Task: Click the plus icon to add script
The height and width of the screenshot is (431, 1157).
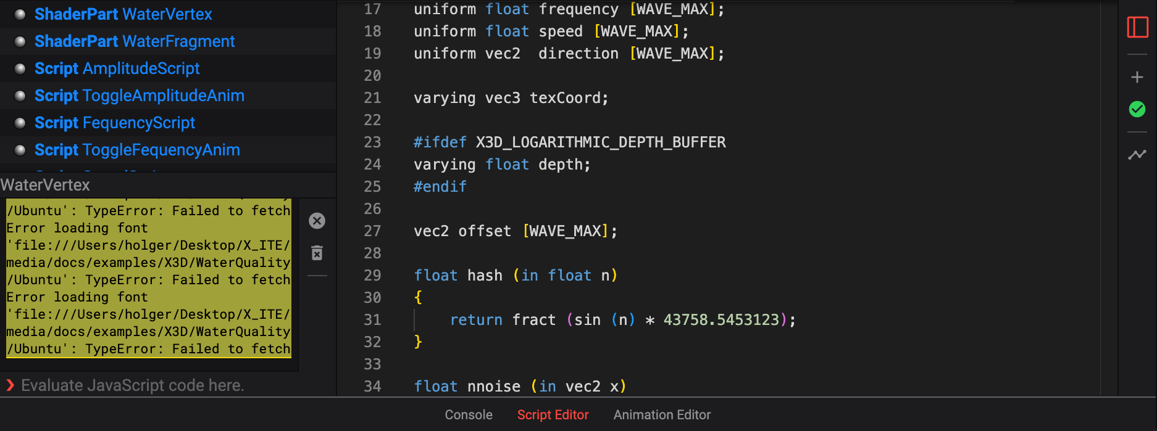Action: click(1137, 77)
